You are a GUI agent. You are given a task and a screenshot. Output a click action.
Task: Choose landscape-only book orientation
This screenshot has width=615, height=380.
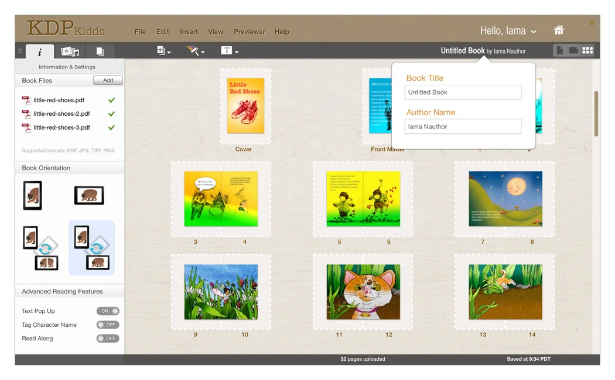(89, 195)
